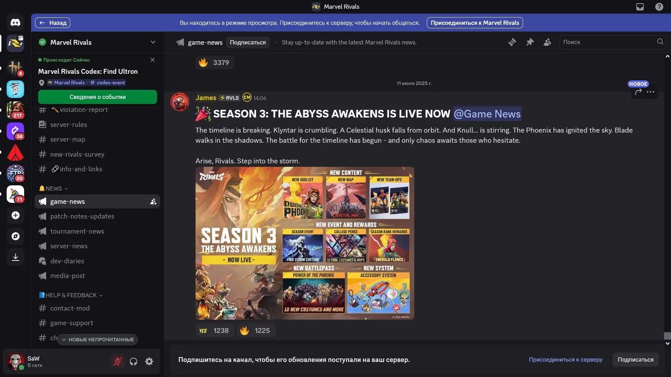Toggle headphones deafen button
The width and height of the screenshot is (671, 377).
click(133, 361)
